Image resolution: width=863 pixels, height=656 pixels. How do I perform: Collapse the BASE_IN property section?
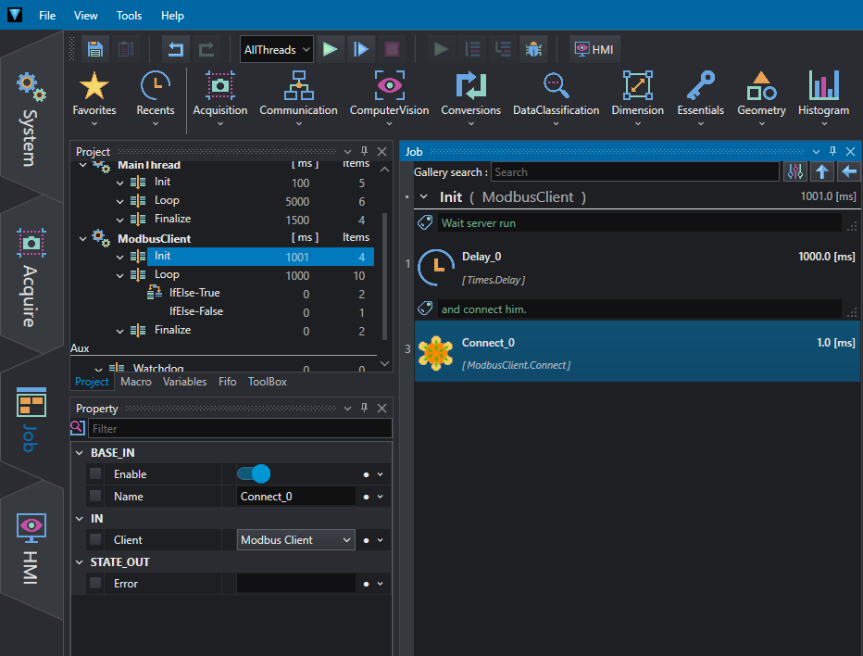click(80, 453)
